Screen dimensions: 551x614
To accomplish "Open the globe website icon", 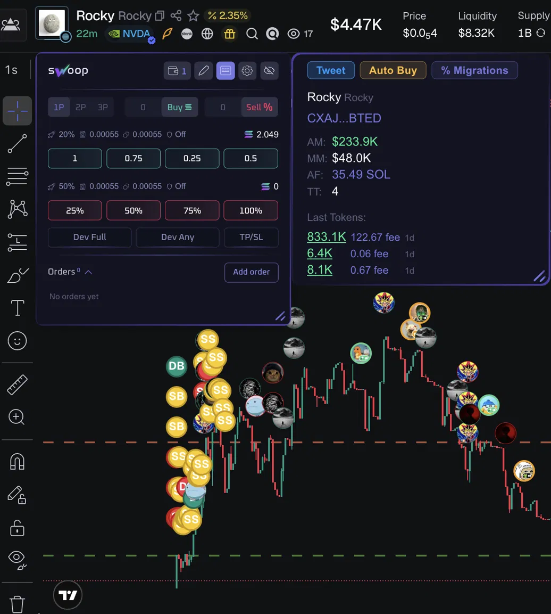I will (x=207, y=34).
